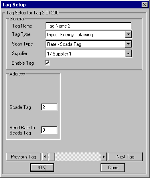Click the Previous Tag button

[24, 157]
